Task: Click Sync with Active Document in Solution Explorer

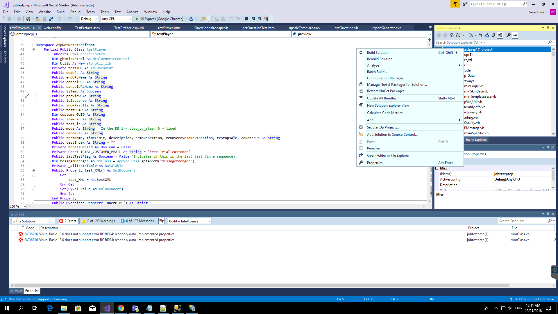Action: [x=481, y=35]
